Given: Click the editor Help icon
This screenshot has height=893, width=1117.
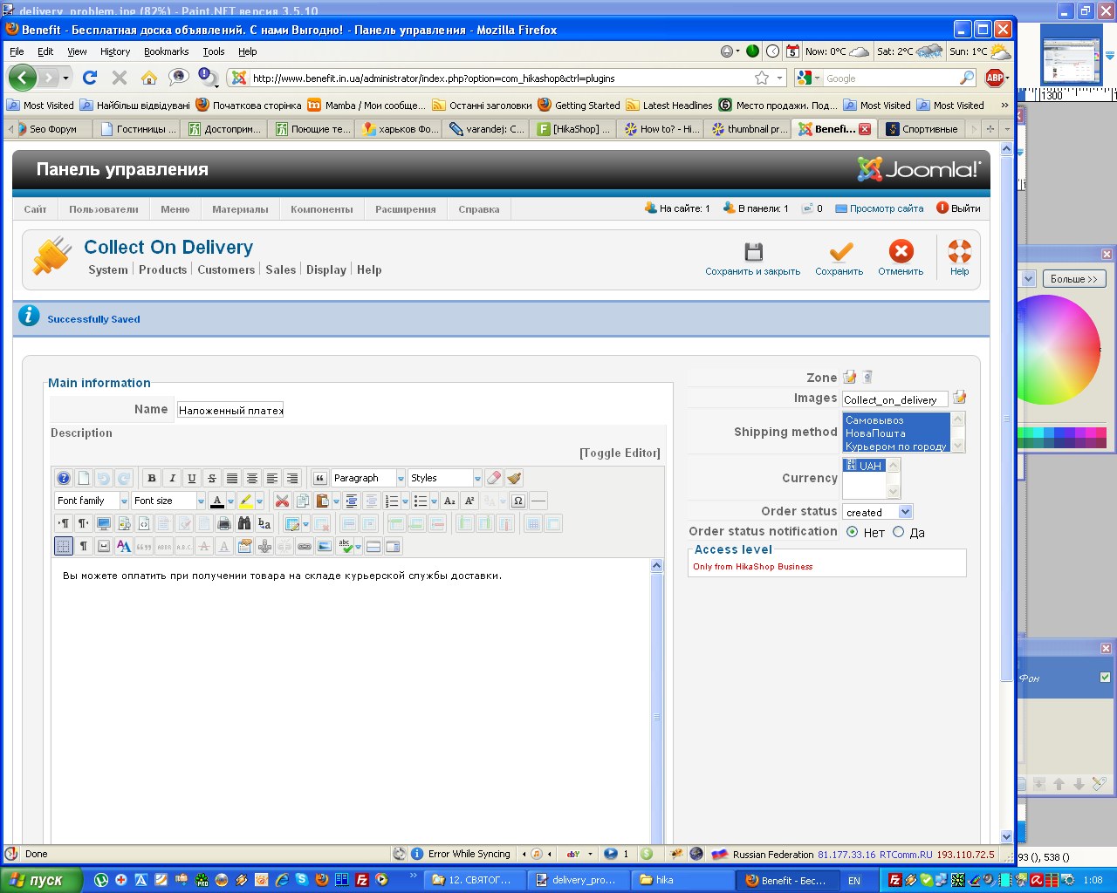Looking at the screenshot, I should (64, 478).
